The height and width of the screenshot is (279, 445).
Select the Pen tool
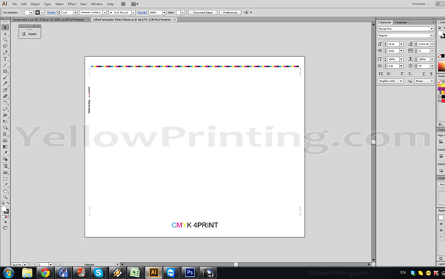(5, 53)
